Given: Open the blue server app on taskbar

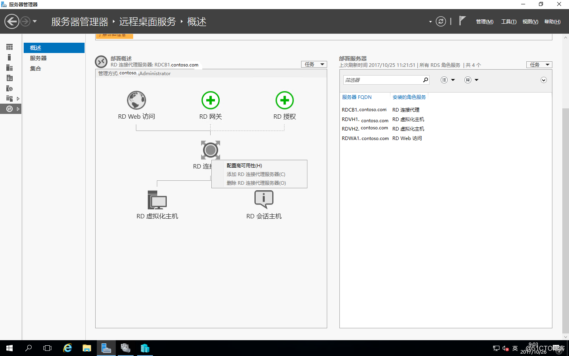Looking at the screenshot, I should click(x=145, y=348).
